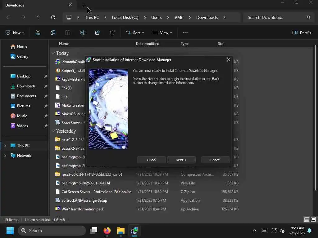
Task: Click VM6 in breadcrumb path
Action: (x=179, y=17)
